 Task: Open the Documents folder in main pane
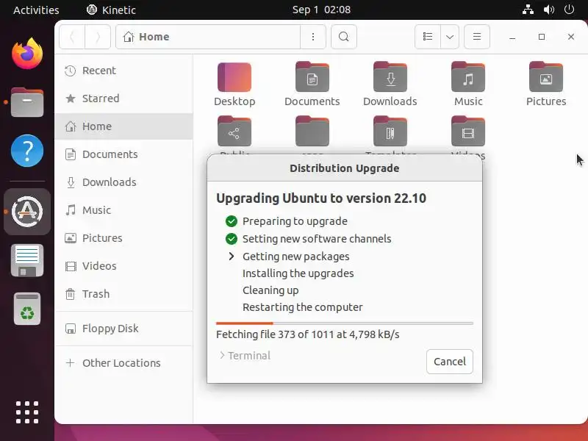coord(312,85)
